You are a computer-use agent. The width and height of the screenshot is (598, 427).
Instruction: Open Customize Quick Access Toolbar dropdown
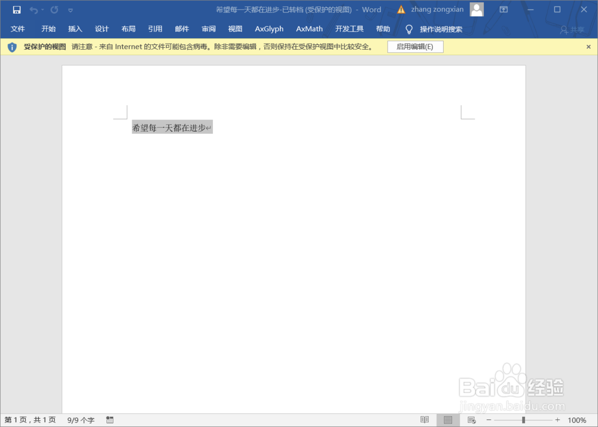pyautogui.click(x=71, y=10)
